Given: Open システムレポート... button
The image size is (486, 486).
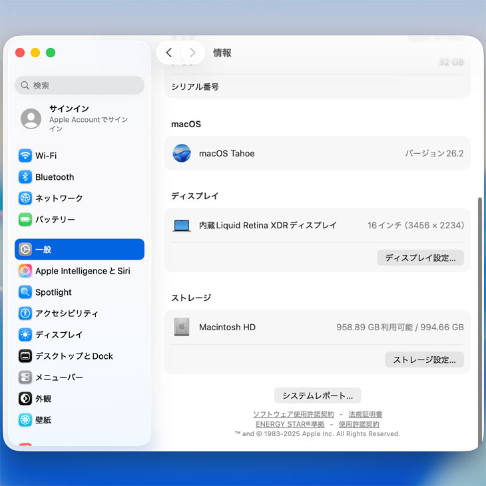Looking at the screenshot, I should click(x=318, y=395).
